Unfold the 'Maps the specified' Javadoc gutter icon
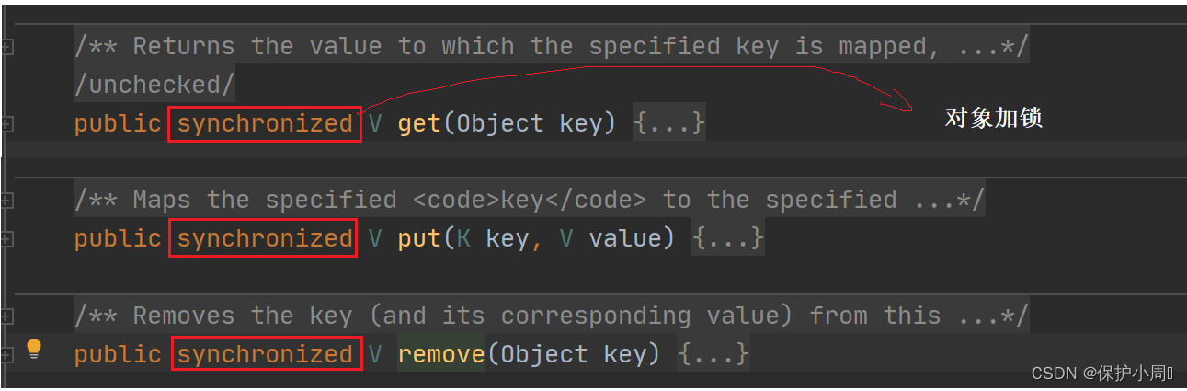 [x=7, y=200]
